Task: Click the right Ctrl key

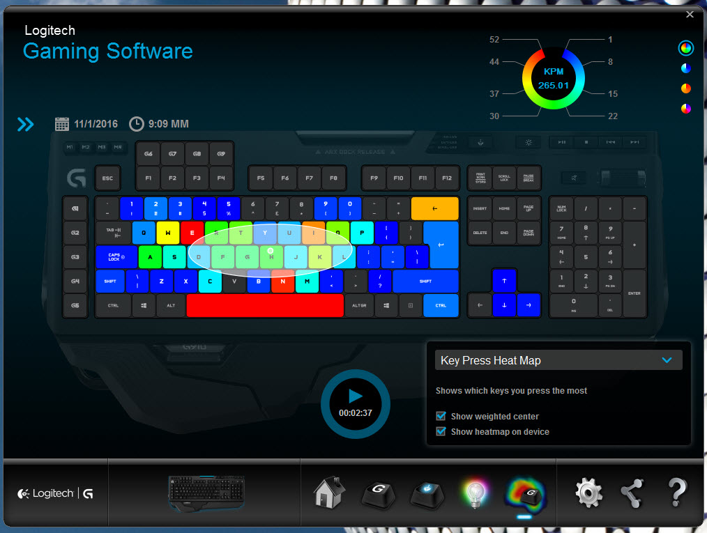Action: coord(441,305)
